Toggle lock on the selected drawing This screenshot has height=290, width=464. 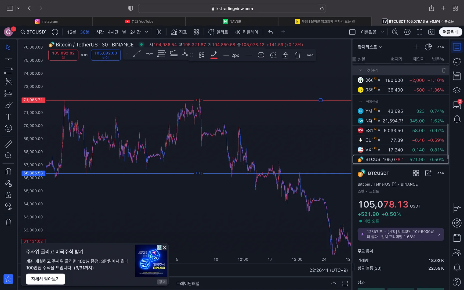pos(285,55)
